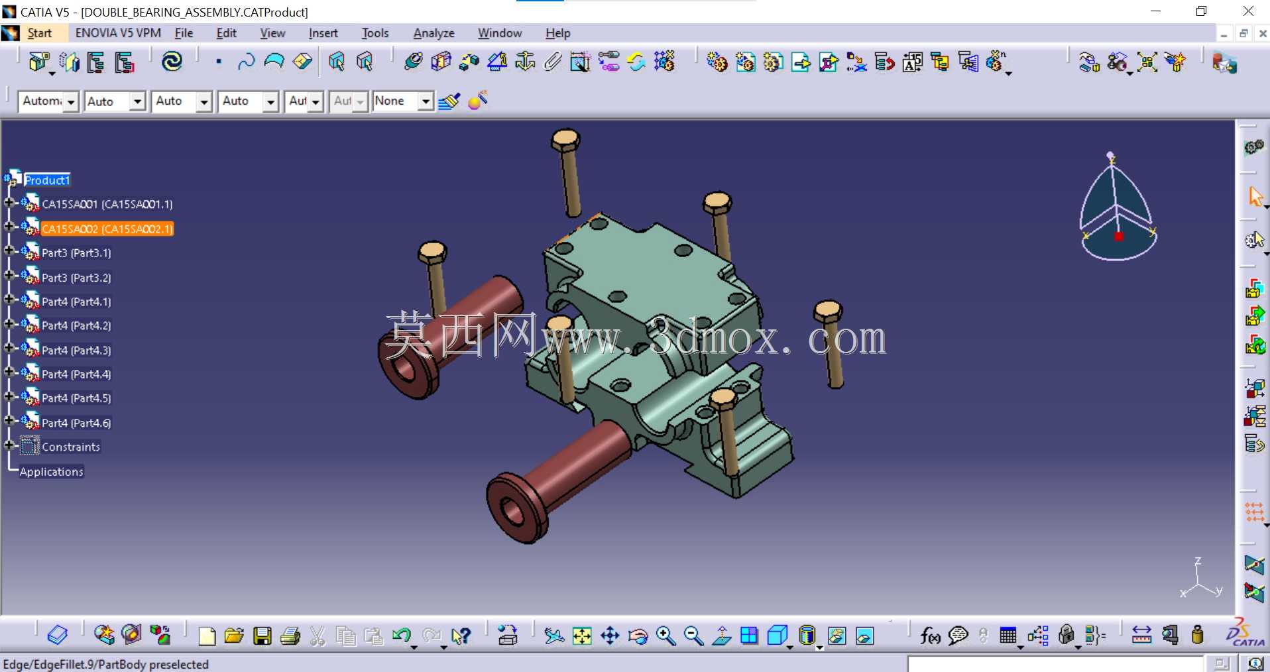Viewport: 1270px width, 672px height.
Task: Select Part4 (Part4.5) in the tree
Action: point(76,398)
